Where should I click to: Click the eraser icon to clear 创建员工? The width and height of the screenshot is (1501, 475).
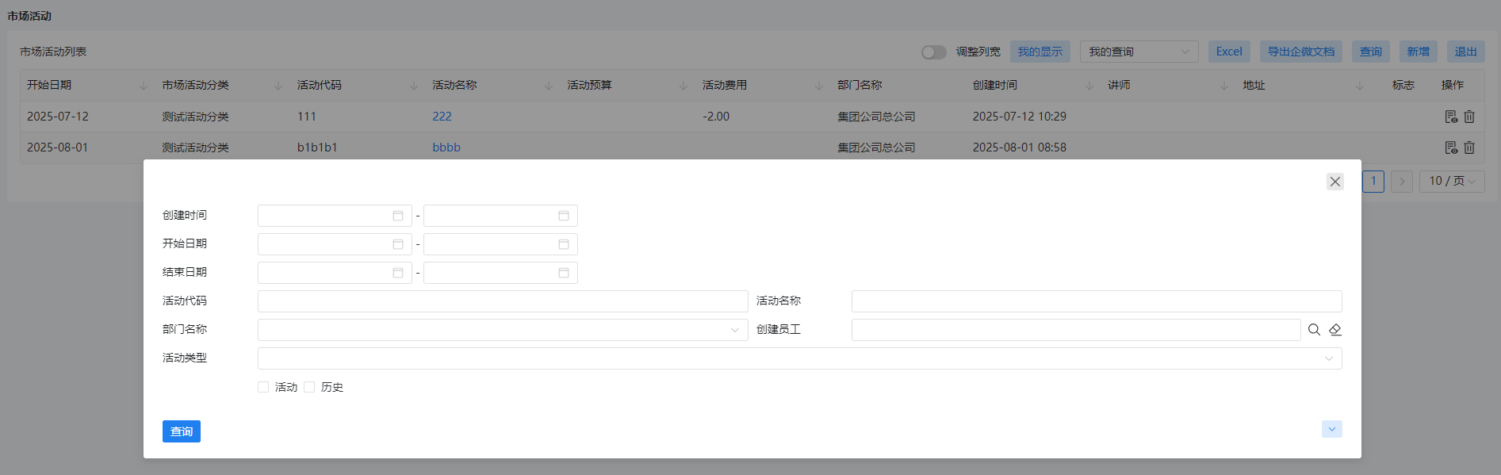1335,330
